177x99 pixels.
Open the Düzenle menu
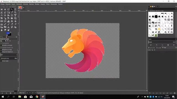8,4
